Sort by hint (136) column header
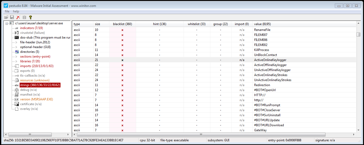The image size is (364, 145). 159,24
